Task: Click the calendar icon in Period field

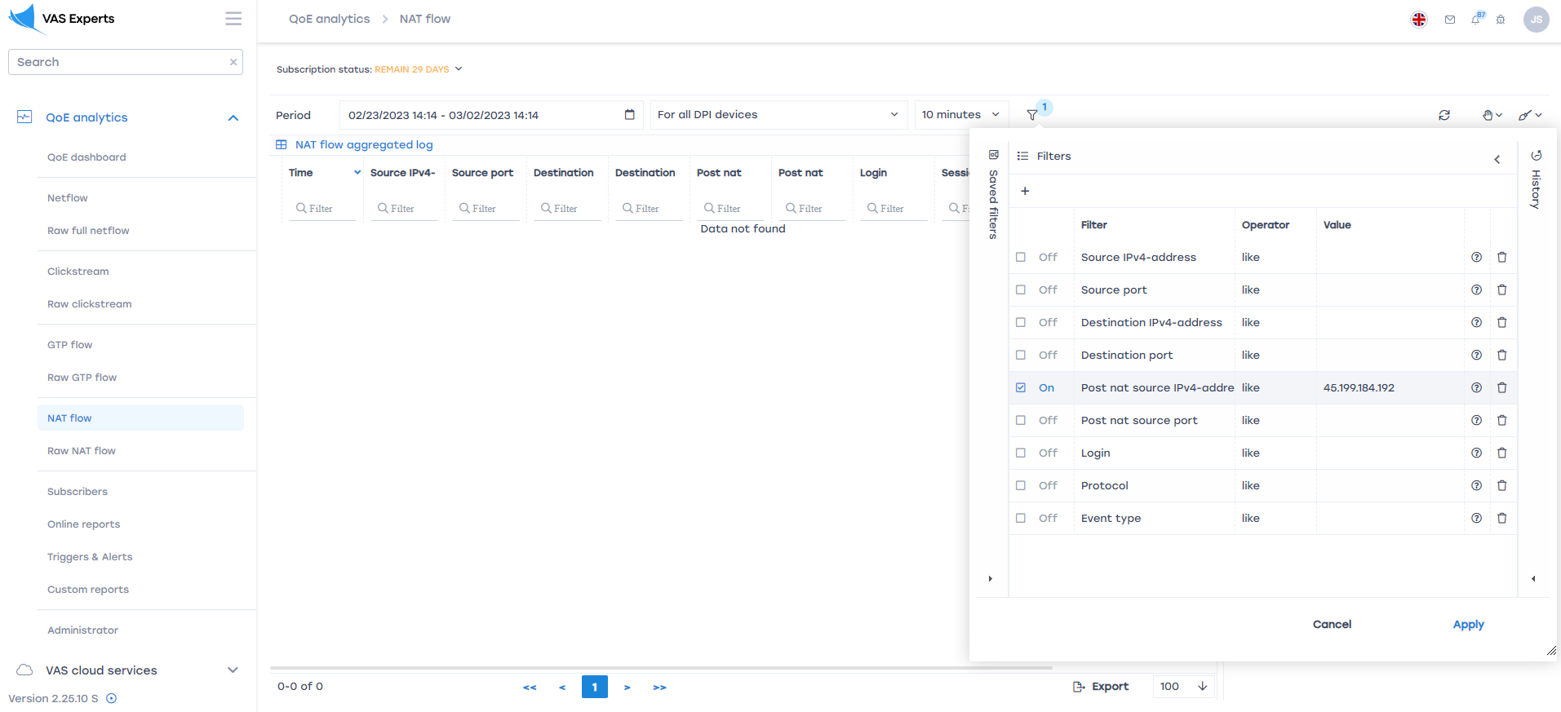Action: point(629,115)
